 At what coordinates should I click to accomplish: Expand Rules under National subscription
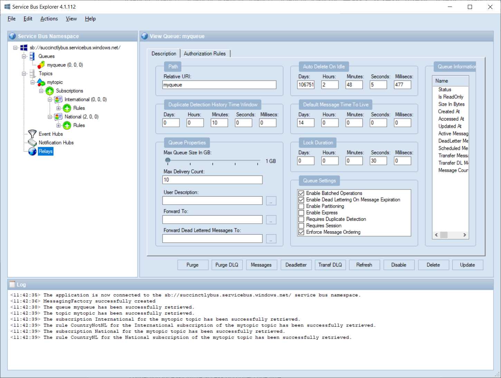click(x=58, y=125)
